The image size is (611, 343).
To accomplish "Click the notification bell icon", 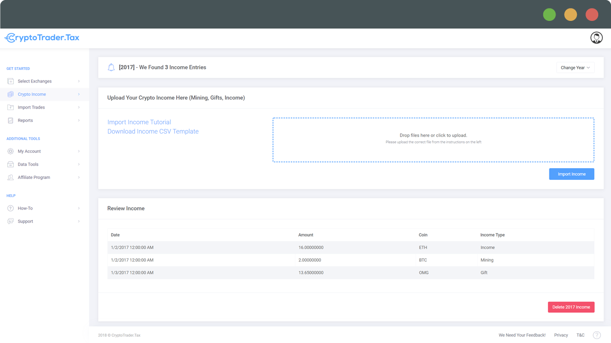I will coord(111,67).
